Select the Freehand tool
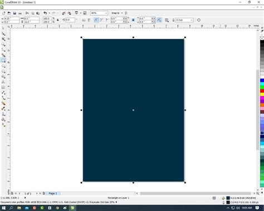 coord(3,50)
